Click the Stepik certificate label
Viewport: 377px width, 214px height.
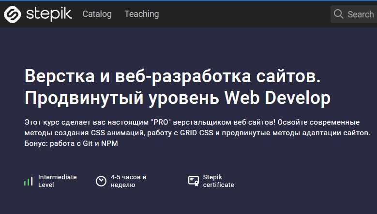[218, 181]
